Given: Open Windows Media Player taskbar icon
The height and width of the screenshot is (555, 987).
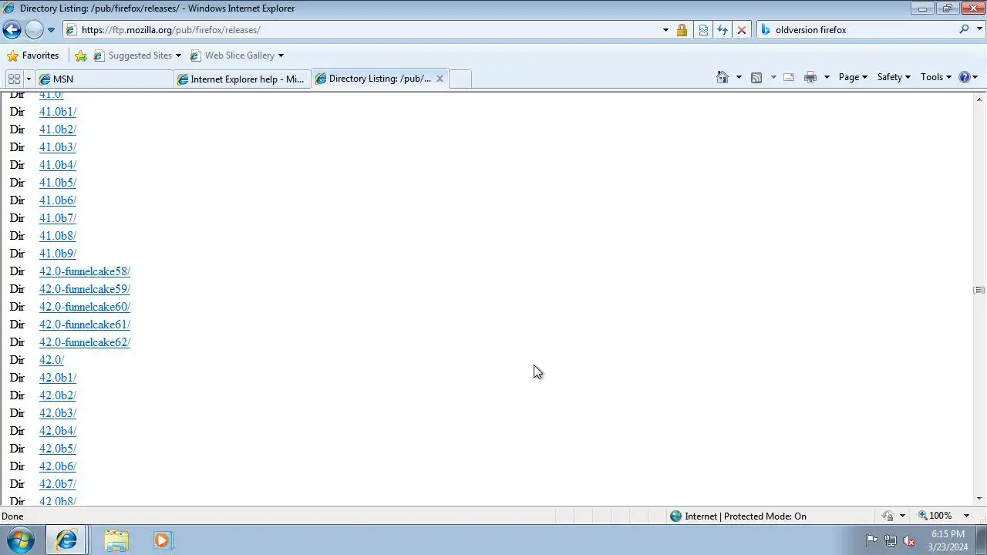Looking at the screenshot, I should click(163, 540).
